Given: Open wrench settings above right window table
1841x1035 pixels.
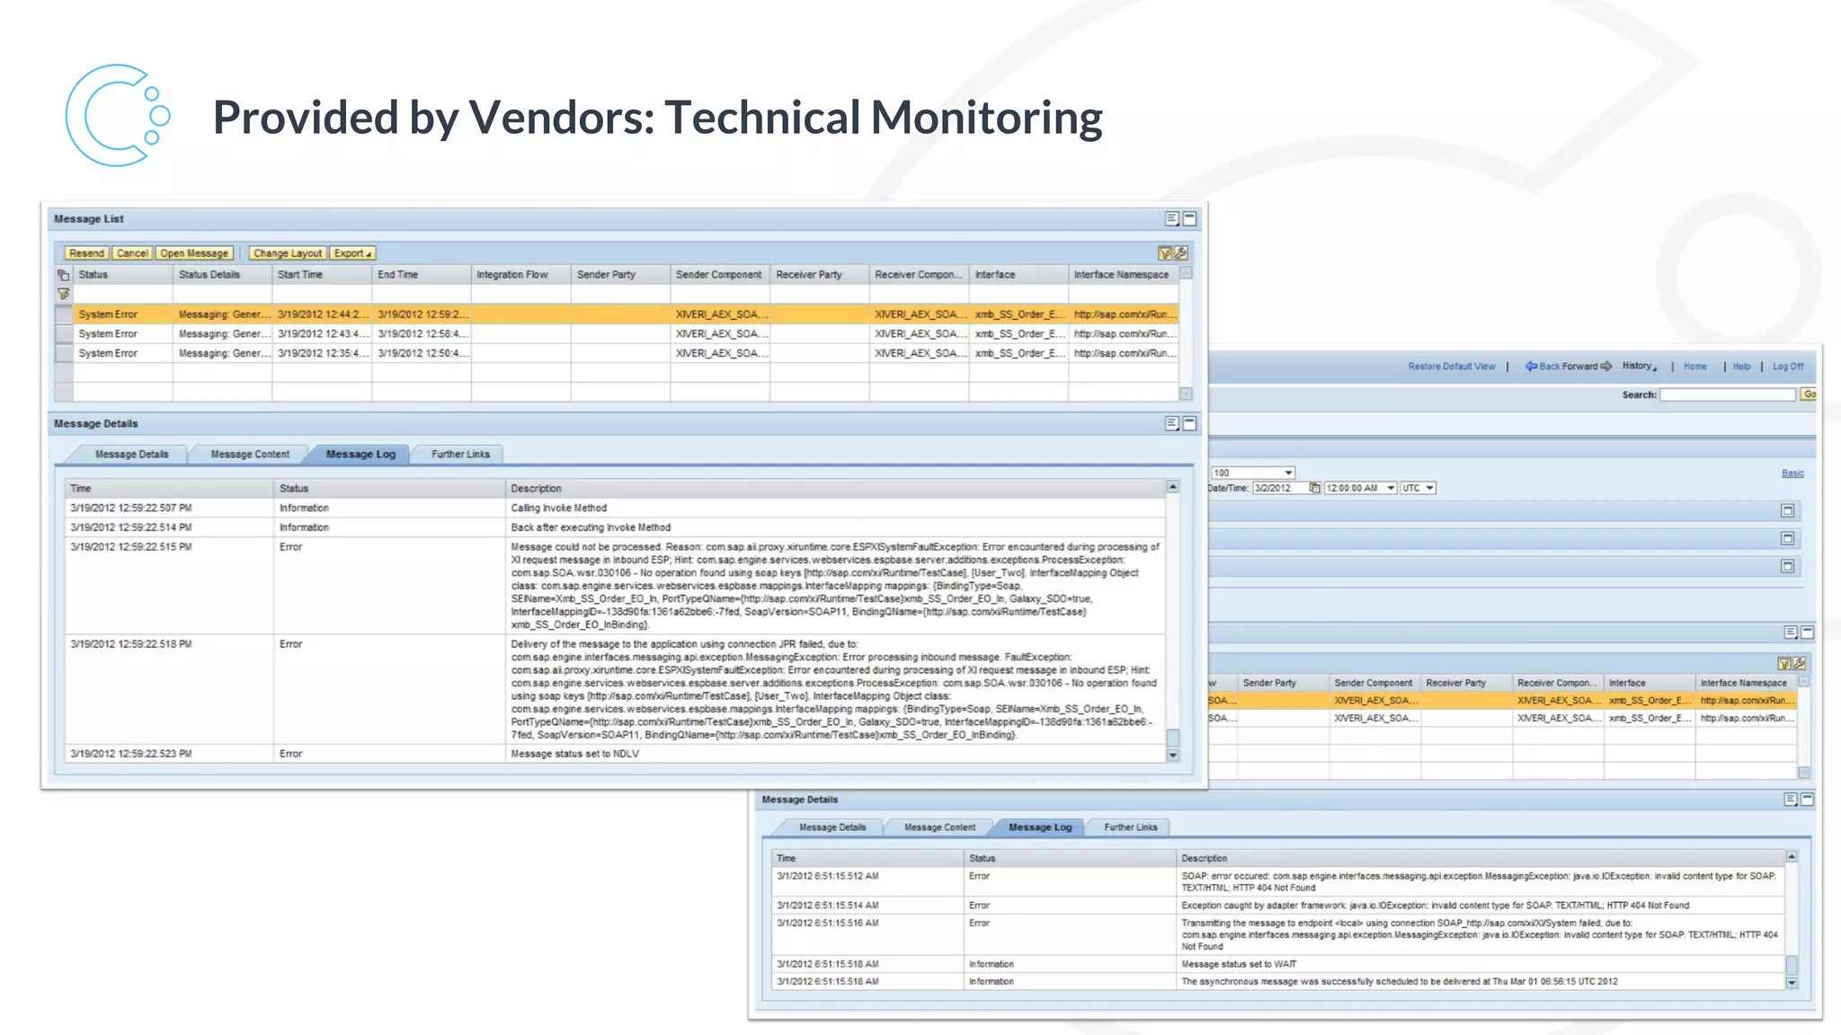Looking at the screenshot, I should pyautogui.click(x=1799, y=664).
